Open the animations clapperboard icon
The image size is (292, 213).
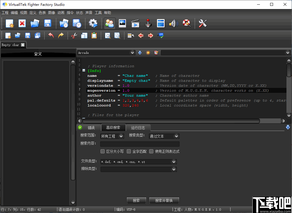click(135, 24)
